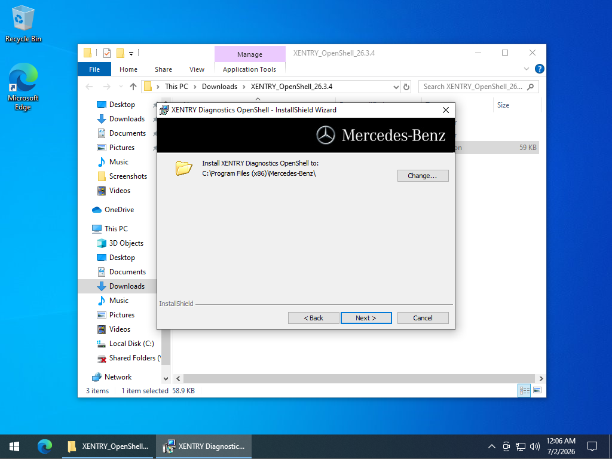Image resolution: width=612 pixels, height=459 pixels.
Task: Click navigation pane scroll down arrow
Action: point(166,378)
